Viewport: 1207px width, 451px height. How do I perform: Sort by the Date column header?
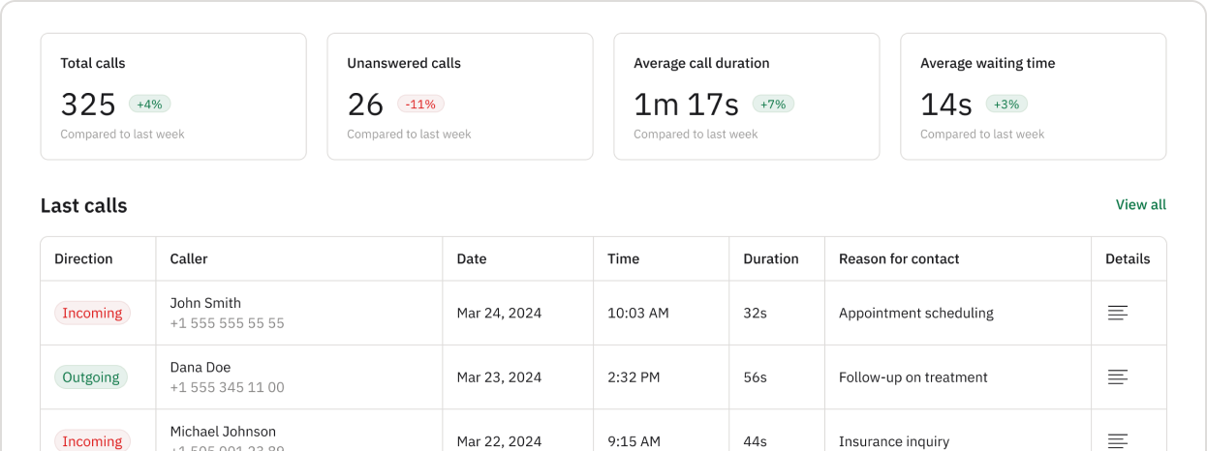click(472, 258)
